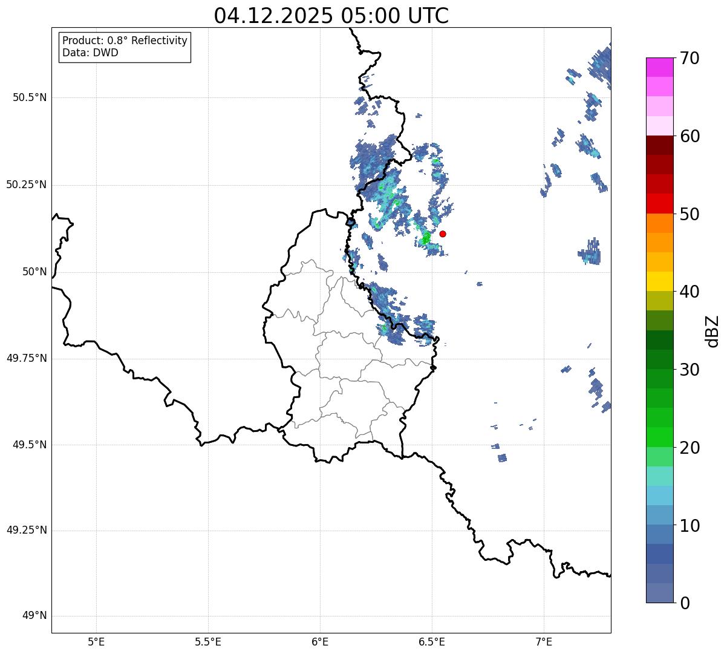The height and width of the screenshot is (654, 727).
Task: Click the 49.25°N latitude label
Action: (x=27, y=531)
